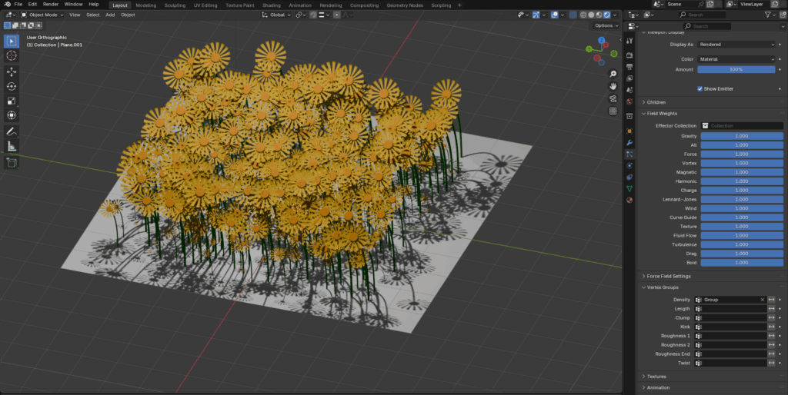
Task: Open the Render menu
Action: tap(50, 4)
